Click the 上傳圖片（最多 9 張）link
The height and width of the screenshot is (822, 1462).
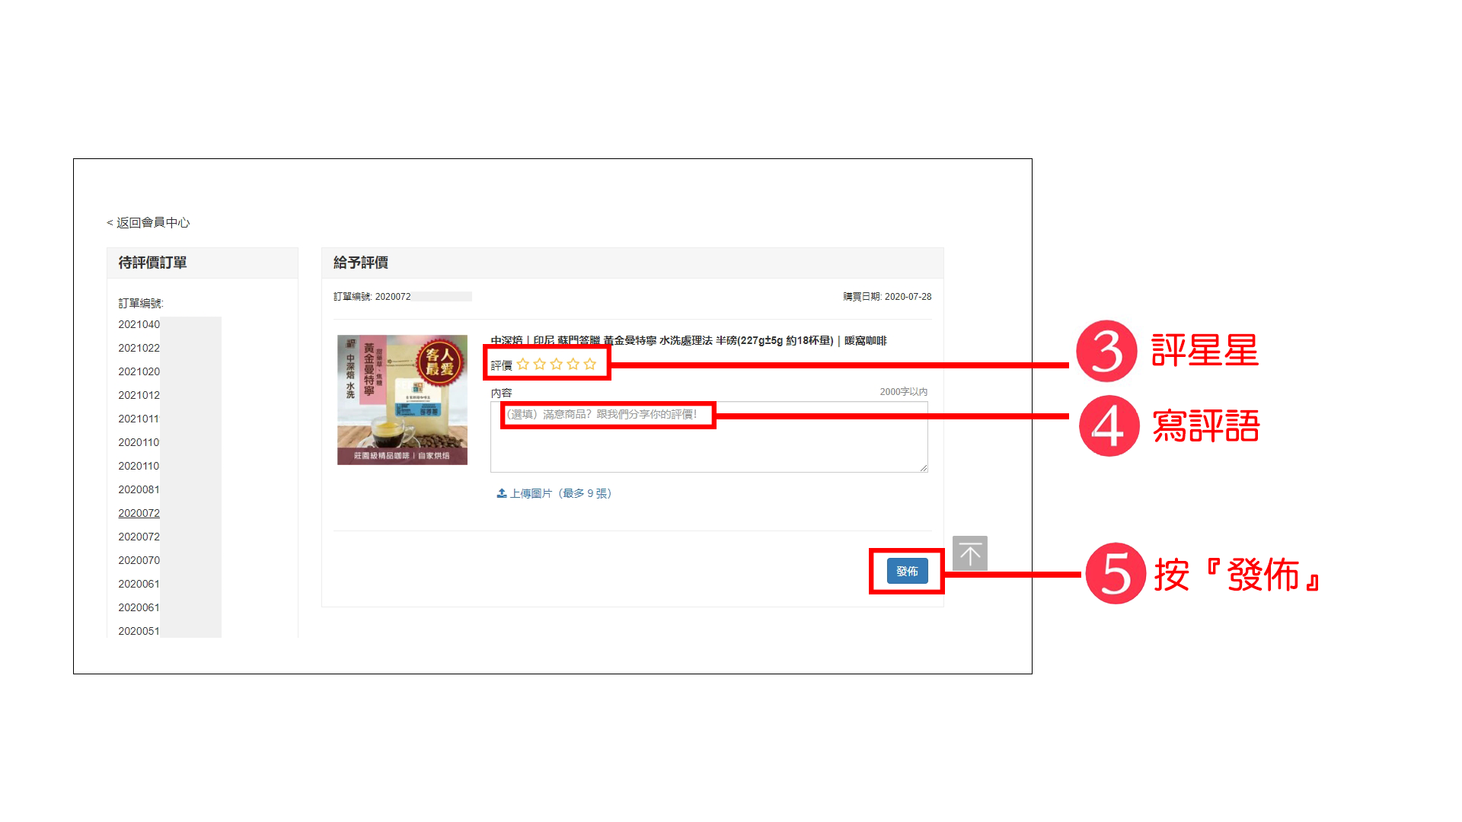point(554,493)
